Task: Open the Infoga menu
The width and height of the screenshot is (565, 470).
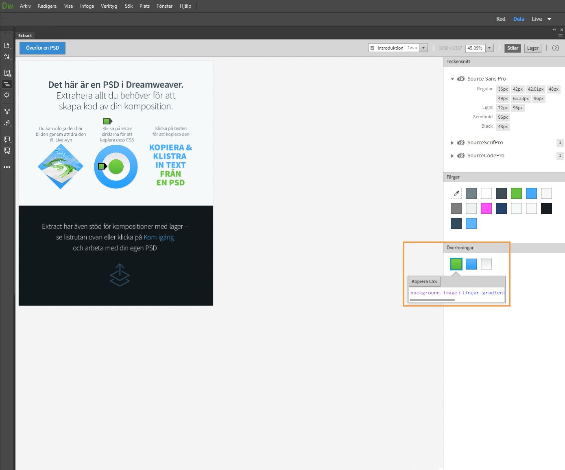Action: point(87,6)
